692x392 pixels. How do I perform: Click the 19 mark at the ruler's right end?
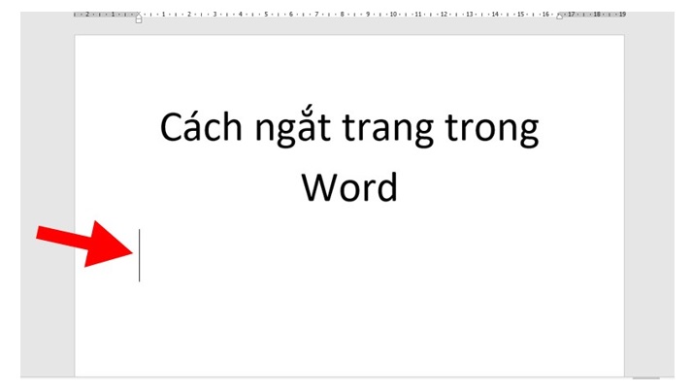click(x=621, y=15)
